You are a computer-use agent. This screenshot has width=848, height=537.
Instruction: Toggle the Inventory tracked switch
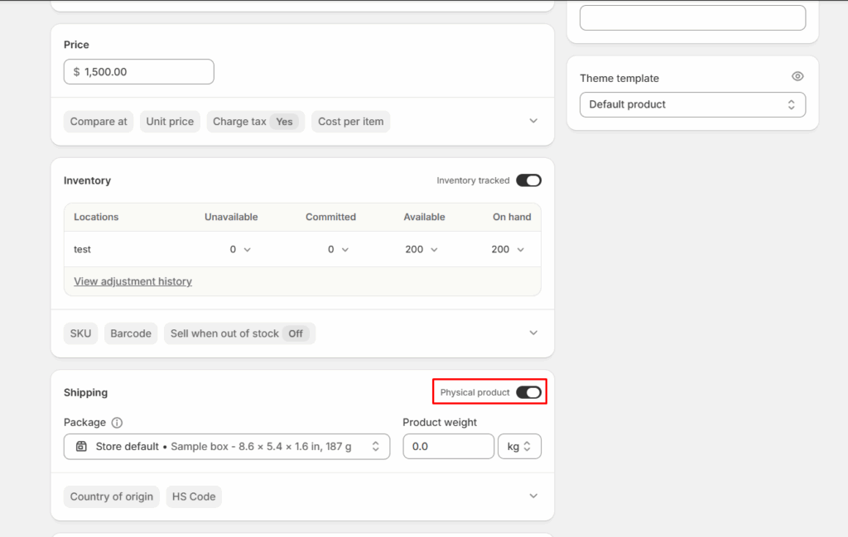coord(528,180)
